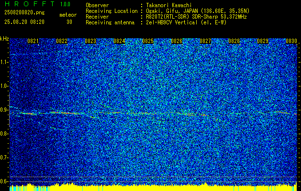Click the 0824 time marker
301x191 pixels.
pos(119,41)
